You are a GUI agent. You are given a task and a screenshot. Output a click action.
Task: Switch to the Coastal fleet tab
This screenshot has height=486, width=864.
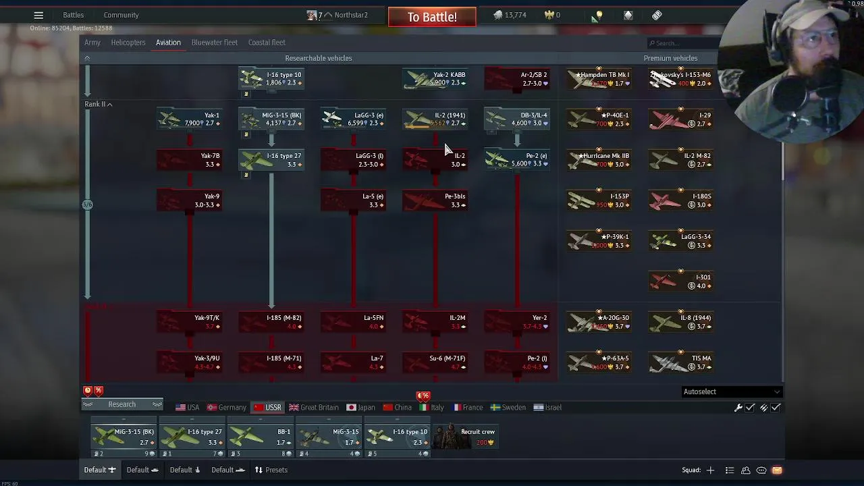(267, 43)
